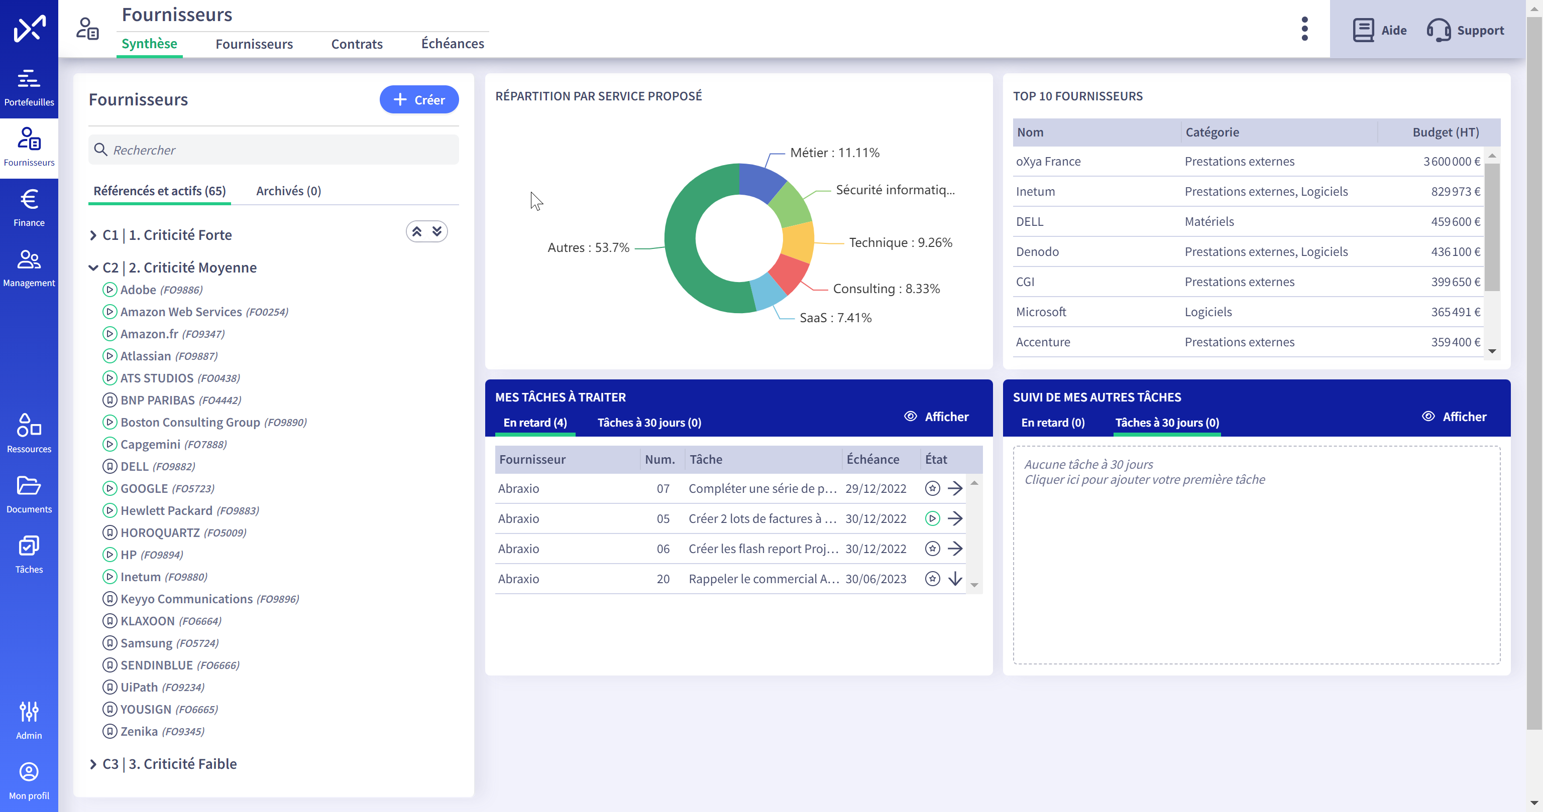Open the Tâches section in sidebar
Viewport: 1543px width, 812px height.
(29, 555)
